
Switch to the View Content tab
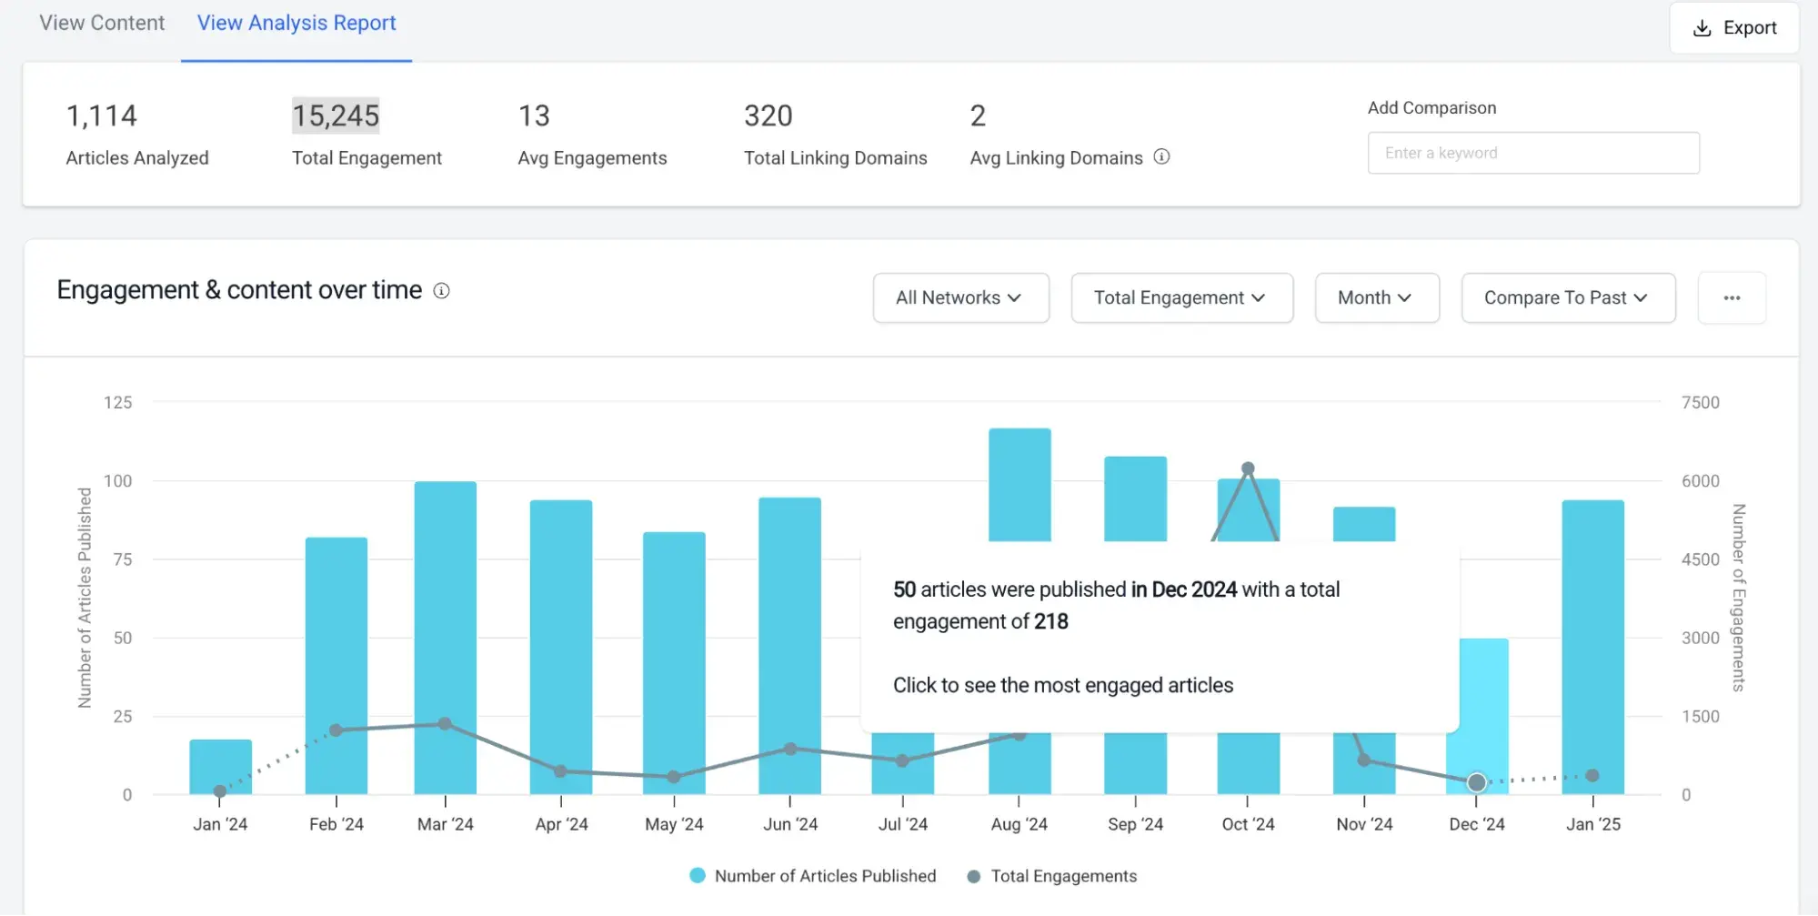(102, 24)
